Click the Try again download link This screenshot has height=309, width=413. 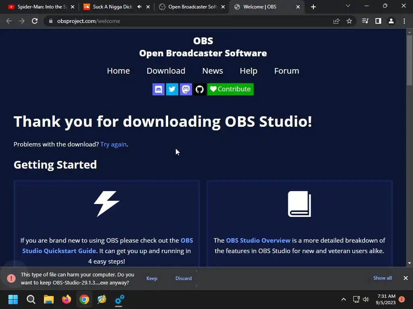113,144
